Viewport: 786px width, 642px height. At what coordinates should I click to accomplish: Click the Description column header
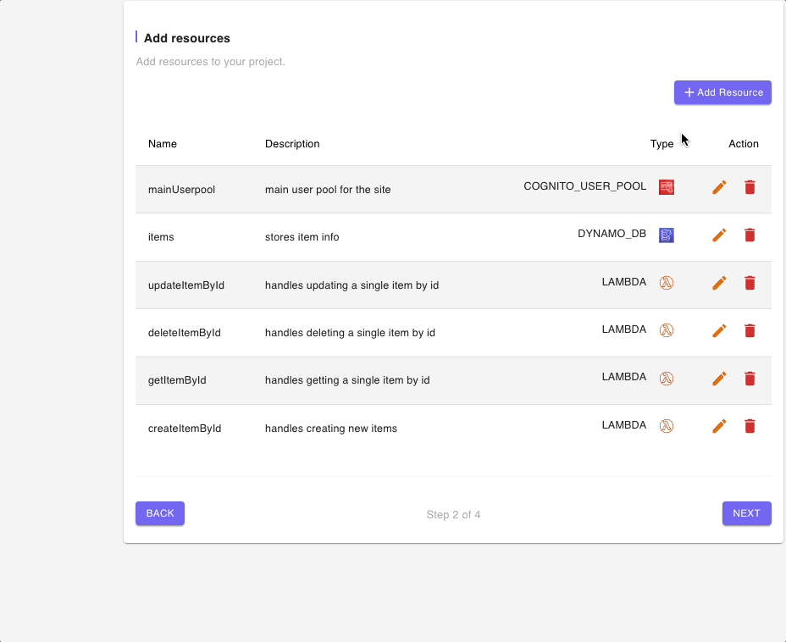click(x=292, y=144)
